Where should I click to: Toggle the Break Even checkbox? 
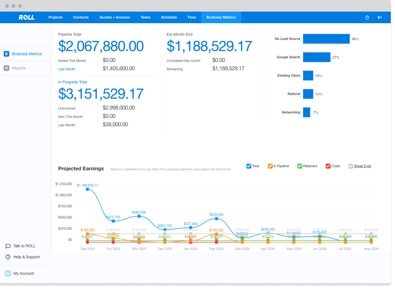point(351,166)
